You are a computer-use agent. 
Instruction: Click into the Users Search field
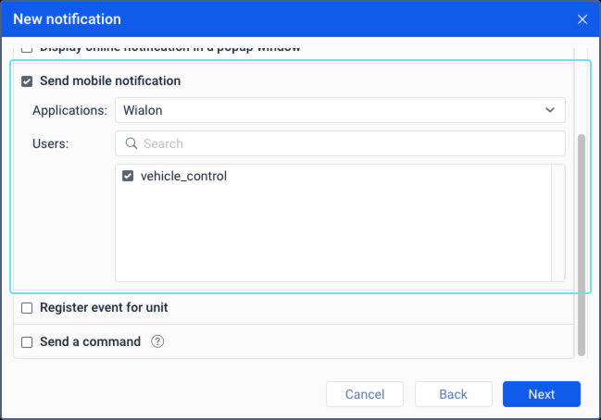click(x=347, y=143)
